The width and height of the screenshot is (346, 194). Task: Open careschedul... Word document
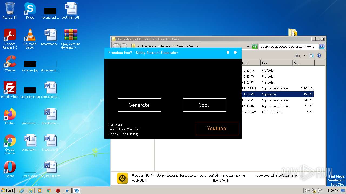pyautogui.click(x=50, y=90)
